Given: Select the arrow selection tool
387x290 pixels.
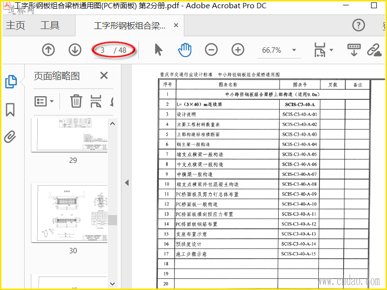Looking at the screenshot, I should (159, 50).
